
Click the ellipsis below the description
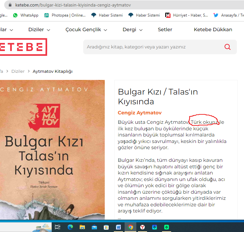[x=119, y=218]
